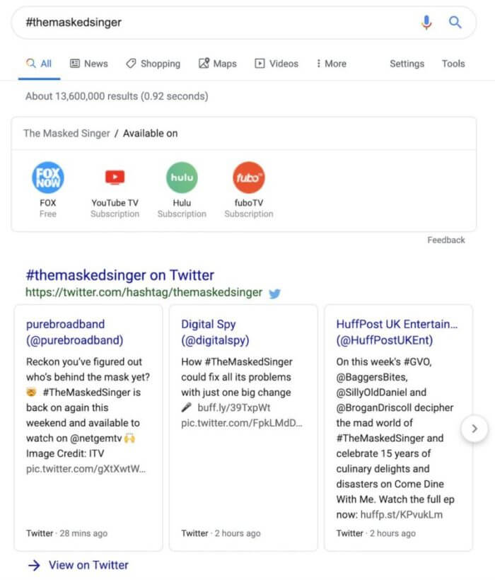The height and width of the screenshot is (580, 495).
Task: Click the Feedback link
Action: click(445, 240)
